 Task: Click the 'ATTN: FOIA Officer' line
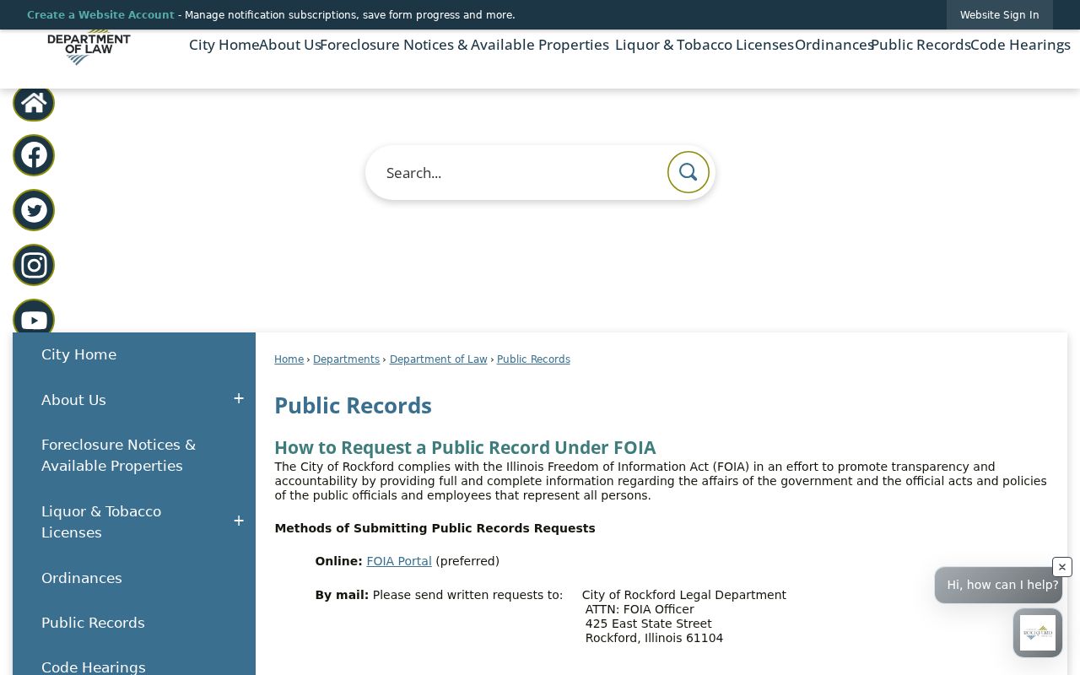tap(640, 609)
